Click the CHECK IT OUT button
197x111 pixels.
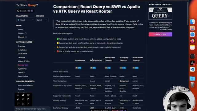click(160, 34)
